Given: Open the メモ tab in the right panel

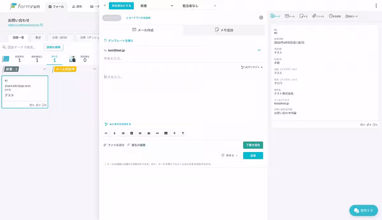Looking at the screenshot, I should (x=304, y=16).
